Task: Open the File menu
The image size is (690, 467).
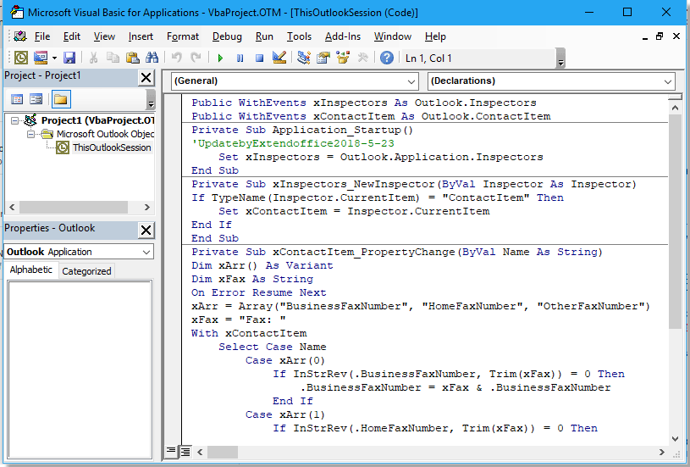Action: click(x=41, y=36)
